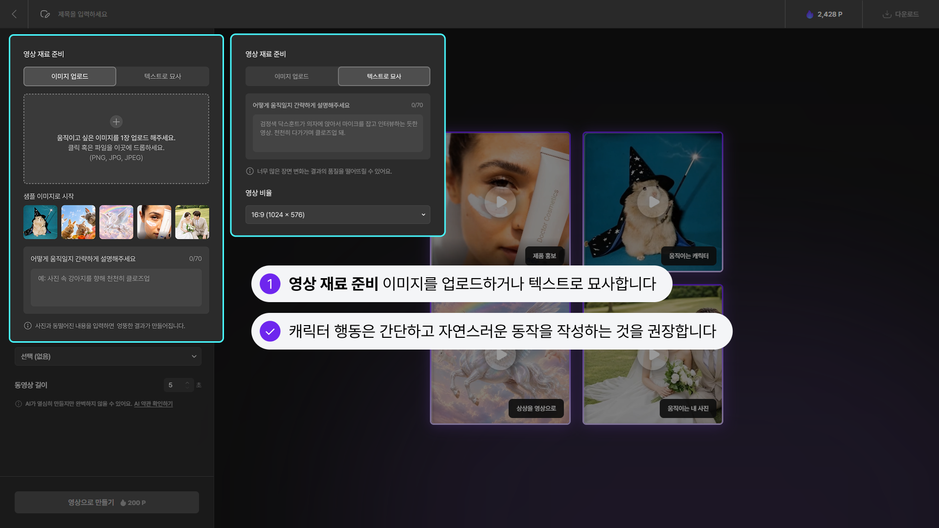Viewport: 939px width, 528px height.
Task: Click the 2,428 P points flame icon
Action: pos(810,14)
